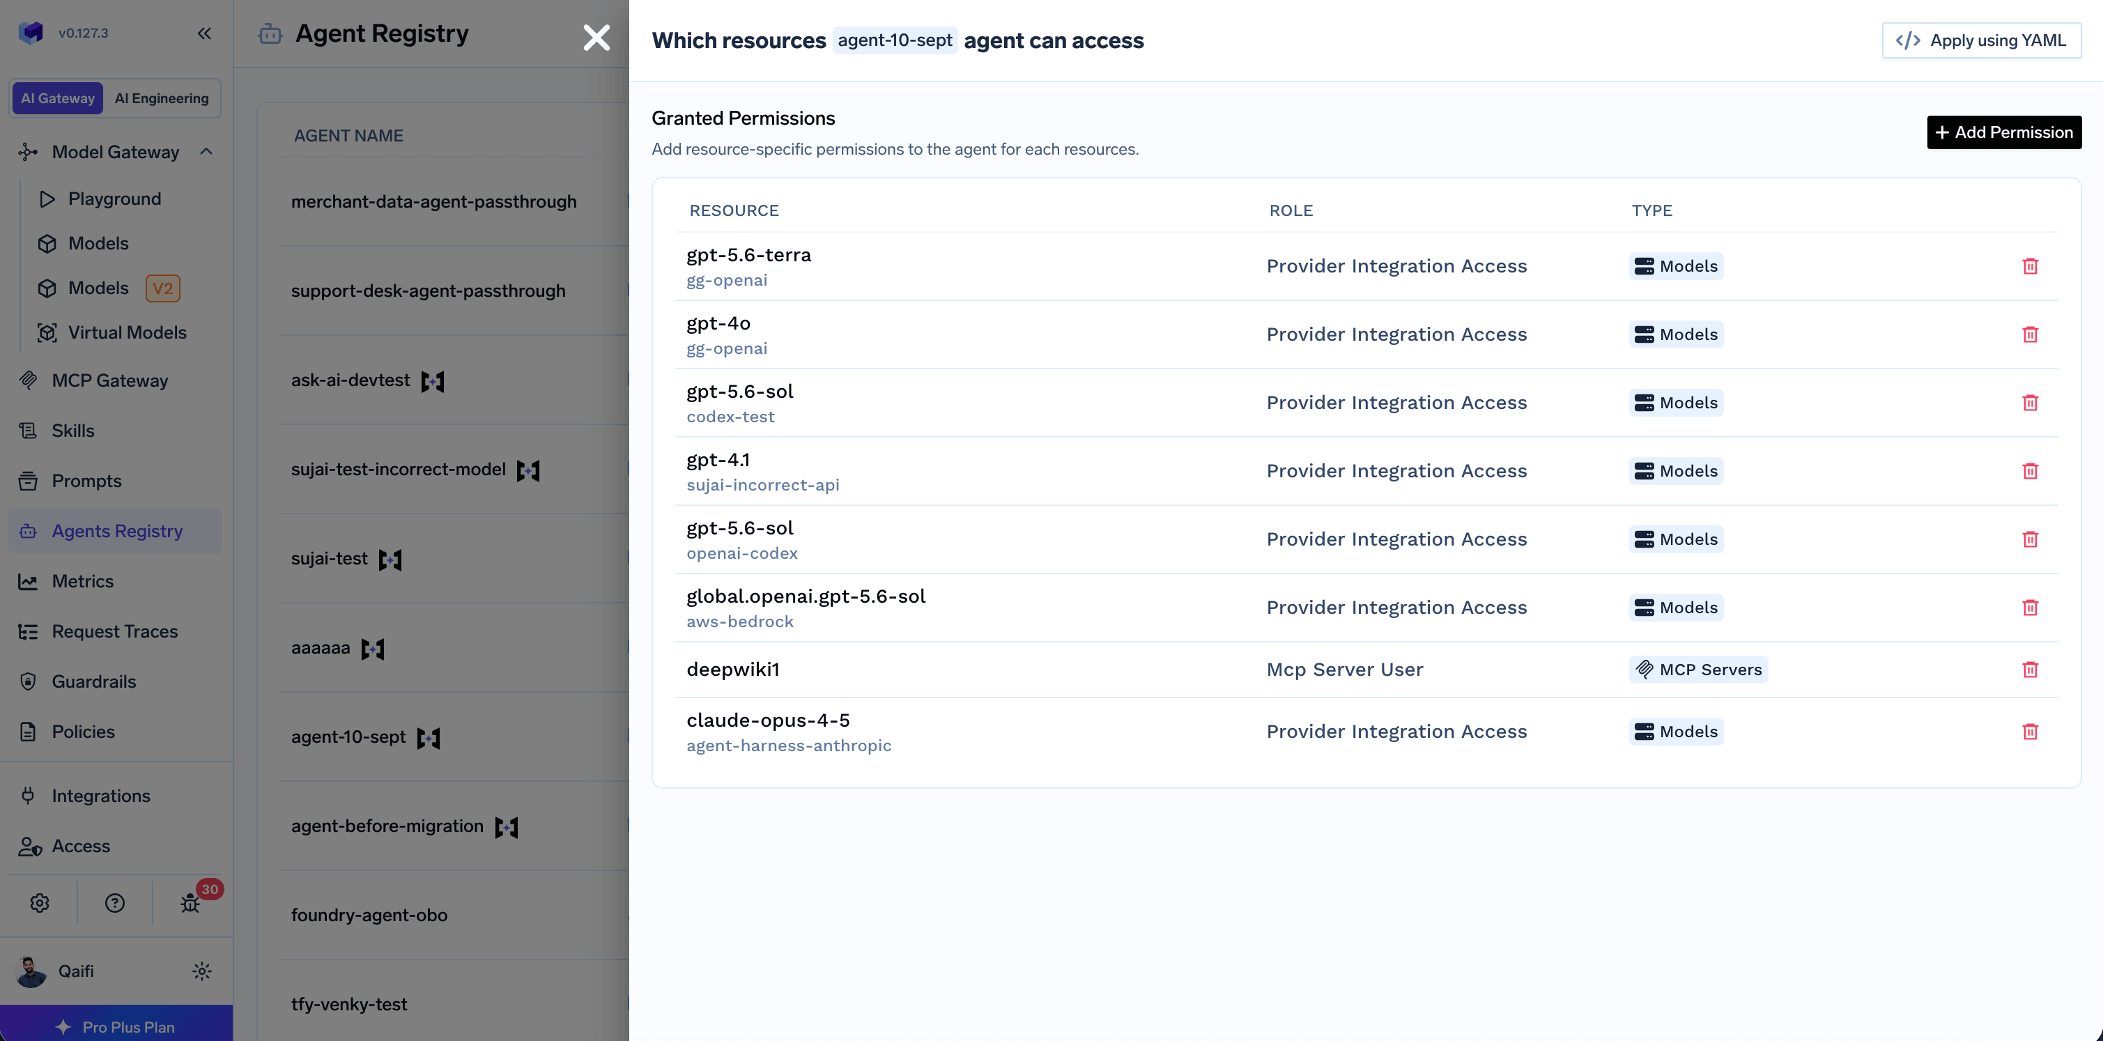Viewport: 2103px width, 1041px height.
Task: Remove the openai-codex gpt-5.6-sol permission
Action: pyautogui.click(x=2030, y=540)
